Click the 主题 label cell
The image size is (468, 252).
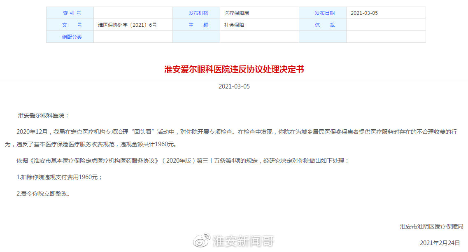pyautogui.click(x=196, y=25)
